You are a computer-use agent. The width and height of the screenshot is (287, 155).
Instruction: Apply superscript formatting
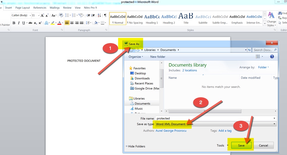40,23
